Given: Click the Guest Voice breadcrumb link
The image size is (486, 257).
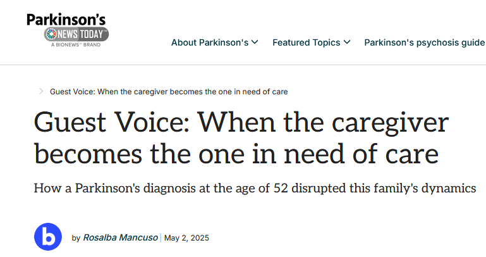Looking at the screenshot, I should coord(169,92).
